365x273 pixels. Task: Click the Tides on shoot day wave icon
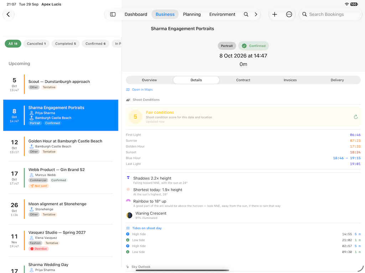128,228
